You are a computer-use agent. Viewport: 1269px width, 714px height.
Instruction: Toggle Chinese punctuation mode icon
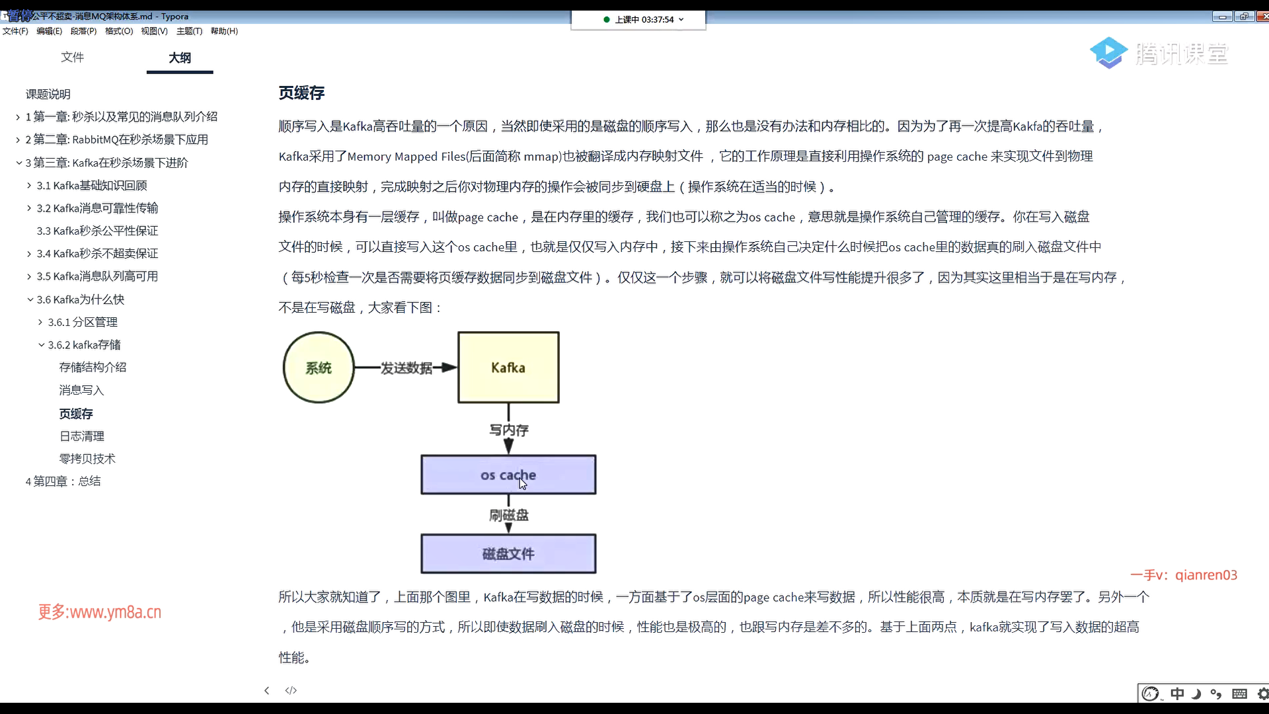click(1216, 694)
